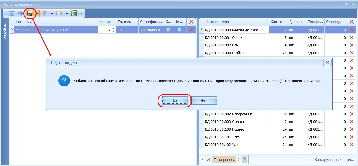Delete the КД 0010.30.102 Ухо row
Image resolution: width=358 pixels, height=166 pixels.
[x=351, y=144]
